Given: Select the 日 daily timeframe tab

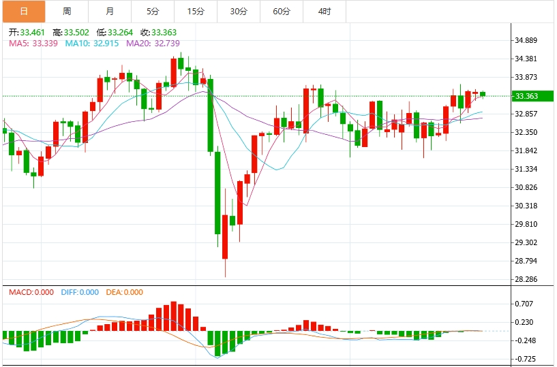Looking at the screenshot, I should tap(24, 12).
